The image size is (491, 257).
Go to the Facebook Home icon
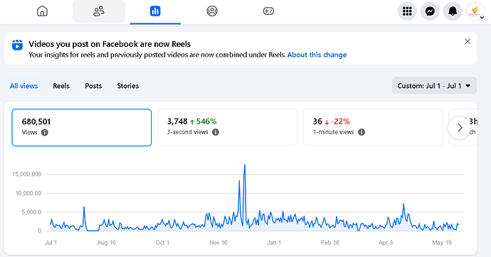click(x=42, y=11)
